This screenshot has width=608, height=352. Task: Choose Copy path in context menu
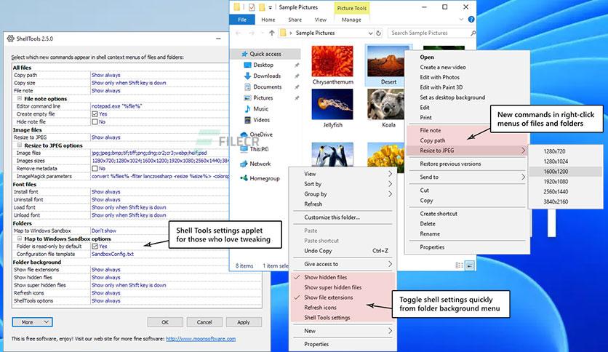pyautogui.click(x=467, y=140)
